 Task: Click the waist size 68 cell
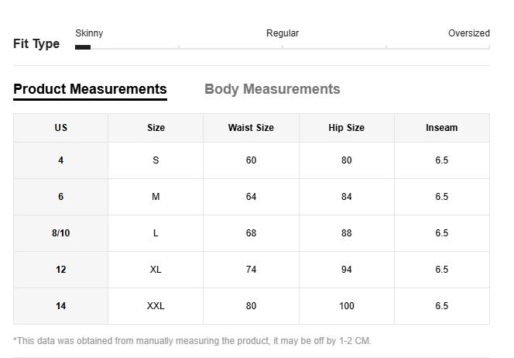[251, 233]
